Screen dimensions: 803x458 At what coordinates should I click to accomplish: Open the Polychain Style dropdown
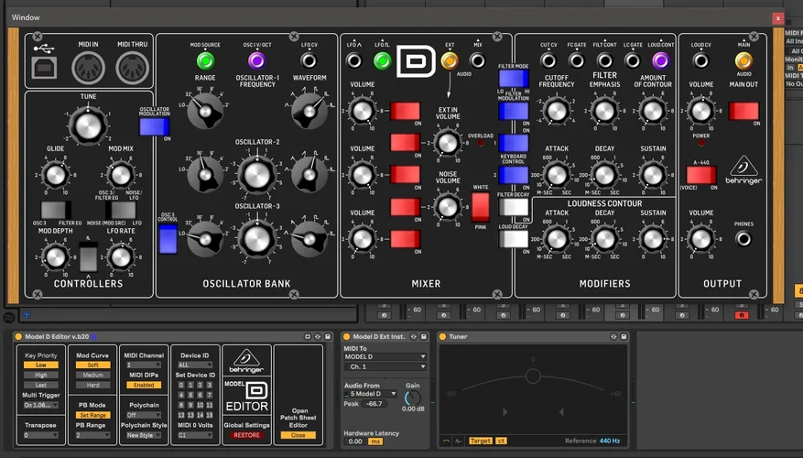(144, 435)
